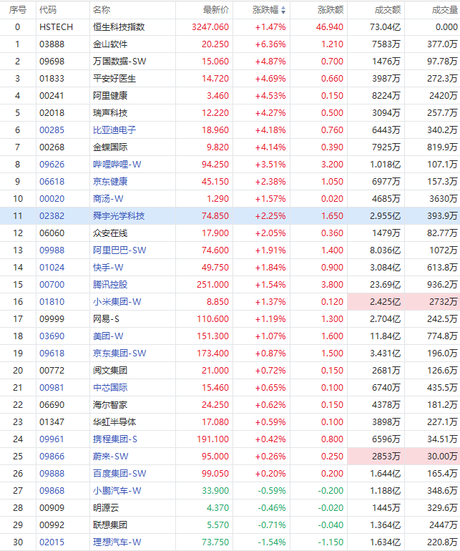Sort table by 成交量 column header
The image size is (460, 551).
click(445, 10)
